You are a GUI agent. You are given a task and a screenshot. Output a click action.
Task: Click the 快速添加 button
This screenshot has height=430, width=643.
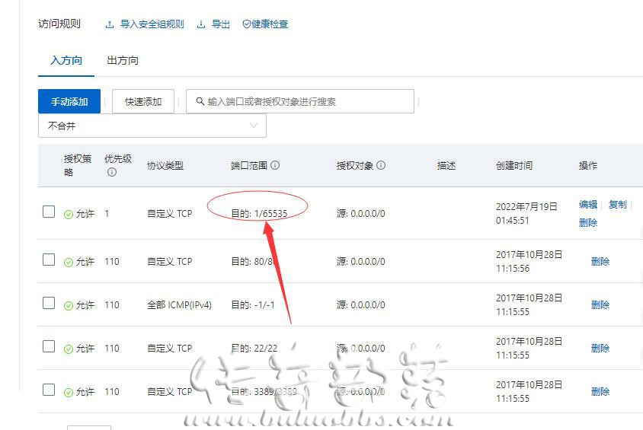click(x=143, y=101)
